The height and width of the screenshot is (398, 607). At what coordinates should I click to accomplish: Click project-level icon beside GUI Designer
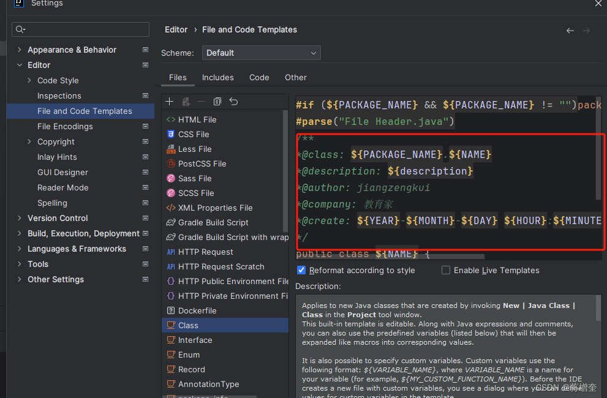146,172
